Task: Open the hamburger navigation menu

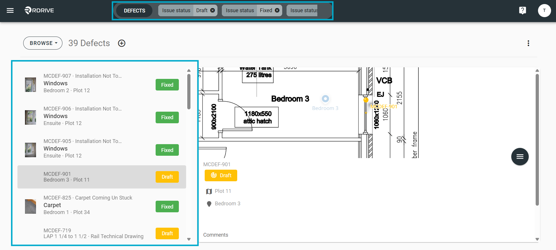Action: tap(10, 10)
